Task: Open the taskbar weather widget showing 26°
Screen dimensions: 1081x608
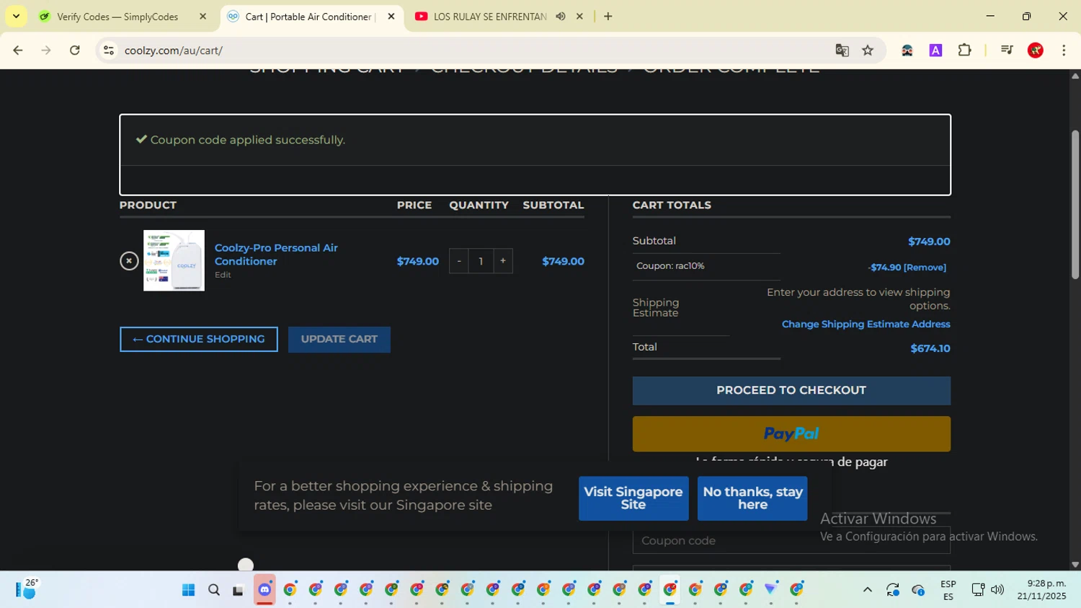Action: point(27,589)
